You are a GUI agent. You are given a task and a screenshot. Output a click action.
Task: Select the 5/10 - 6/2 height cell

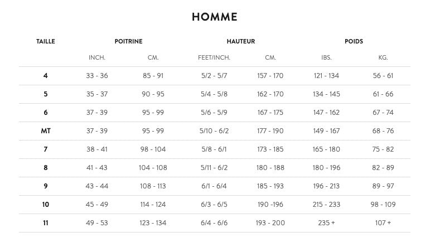click(214, 131)
